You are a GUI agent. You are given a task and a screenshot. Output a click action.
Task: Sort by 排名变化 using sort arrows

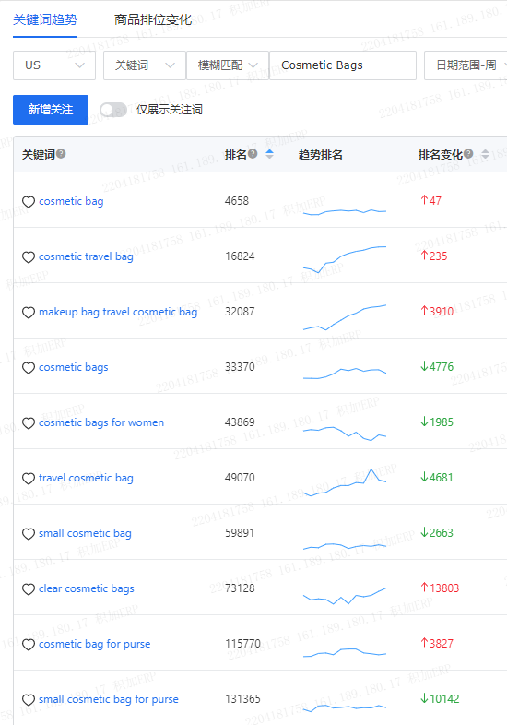click(485, 154)
